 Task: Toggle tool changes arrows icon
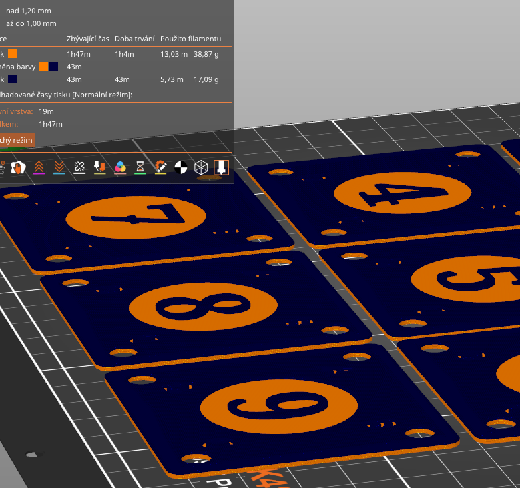pos(99,167)
